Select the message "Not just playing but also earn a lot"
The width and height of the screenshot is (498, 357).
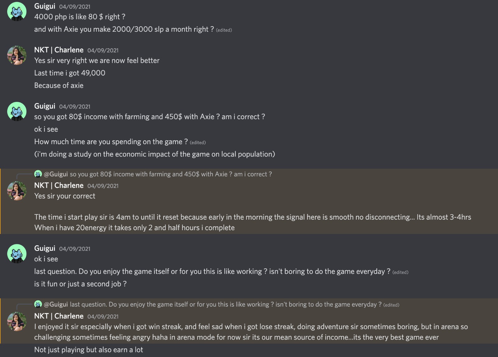pos(88,350)
